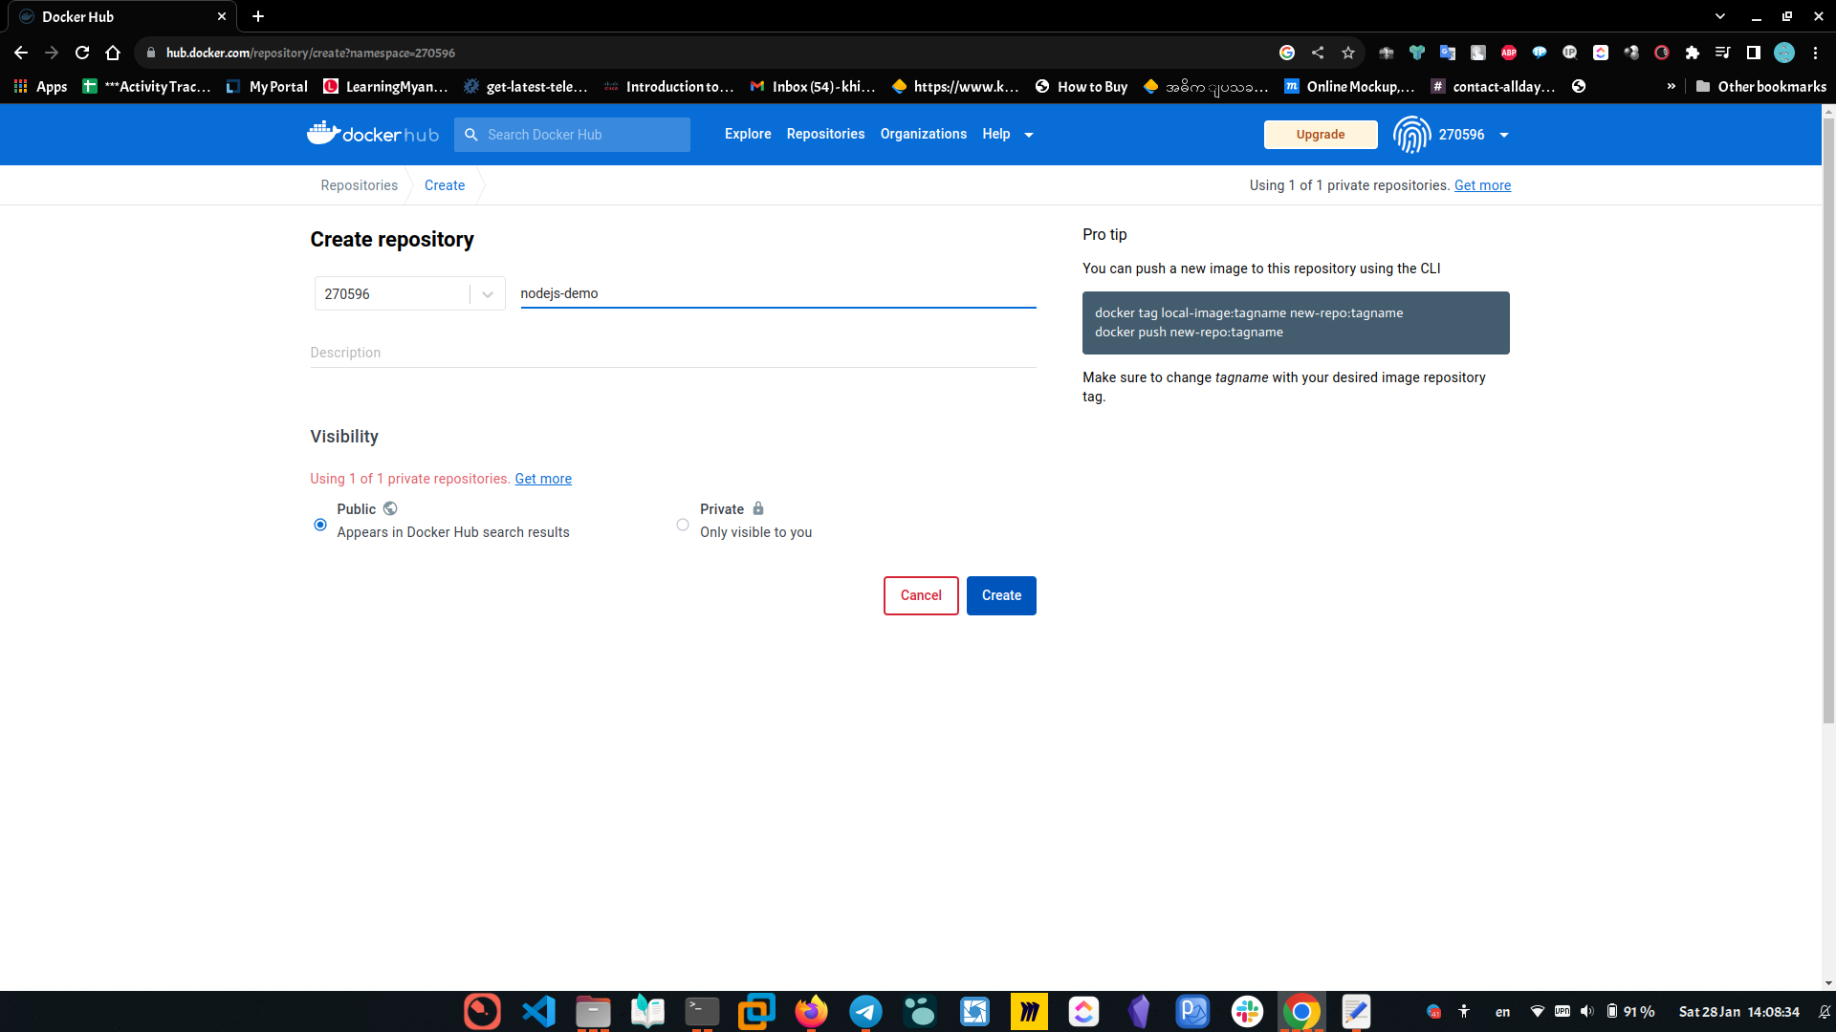
Task: Expand the Help menu dropdown arrow
Action: pyautogui.click(x=1029, y=135)
